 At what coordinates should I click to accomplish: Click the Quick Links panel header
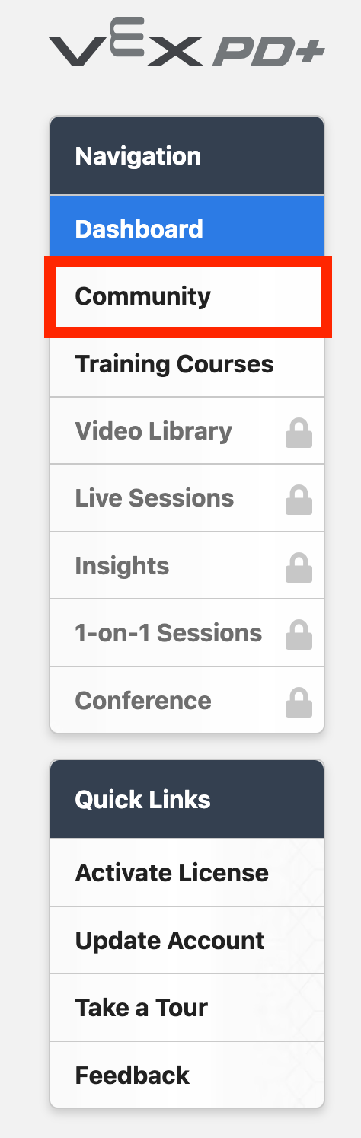[187, 799]
